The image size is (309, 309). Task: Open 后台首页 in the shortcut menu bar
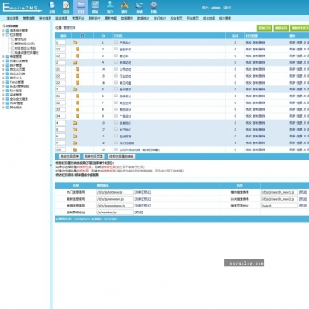tap(176, 18)
